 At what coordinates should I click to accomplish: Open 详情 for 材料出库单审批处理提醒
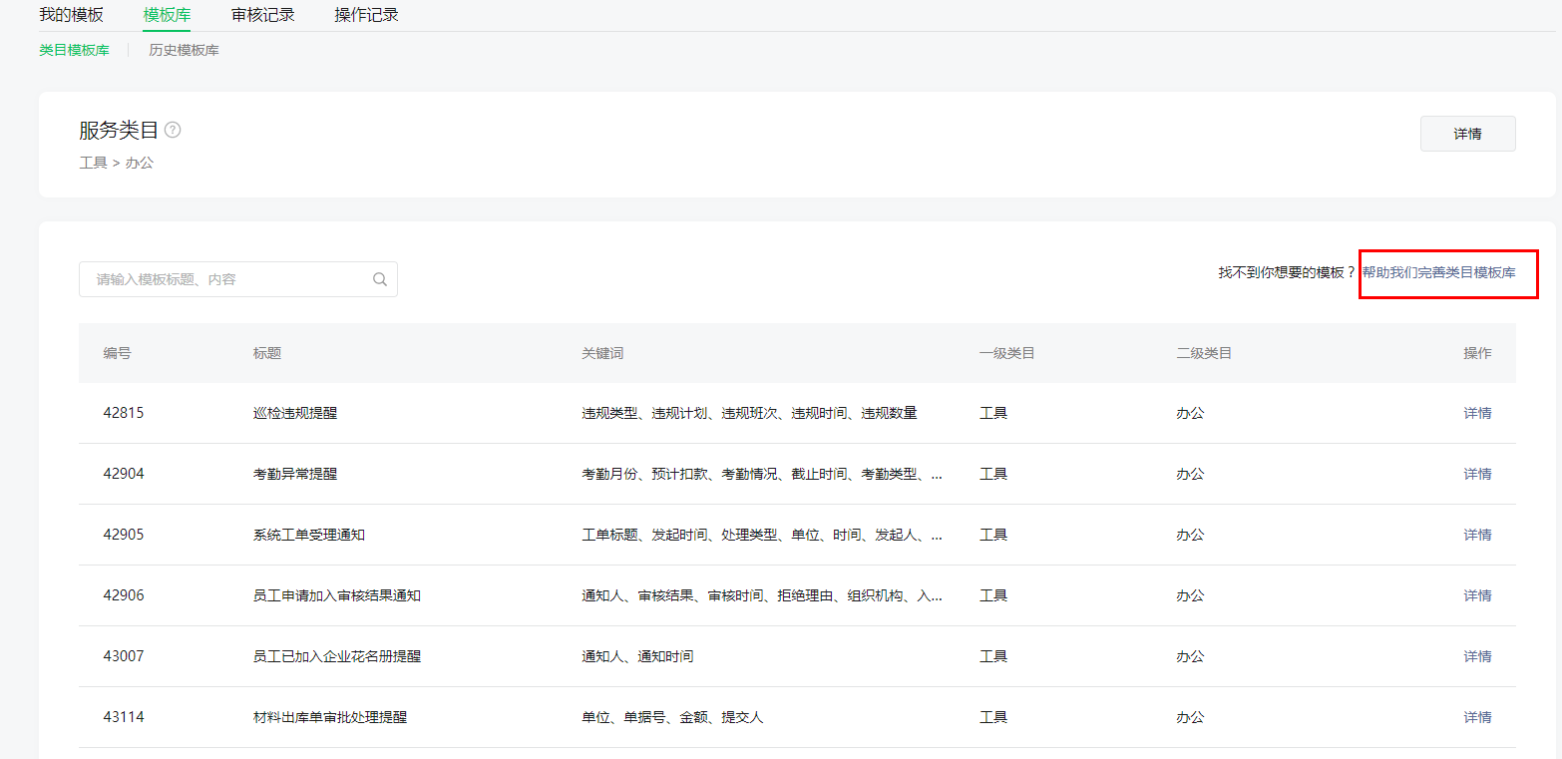(1477, 717)
